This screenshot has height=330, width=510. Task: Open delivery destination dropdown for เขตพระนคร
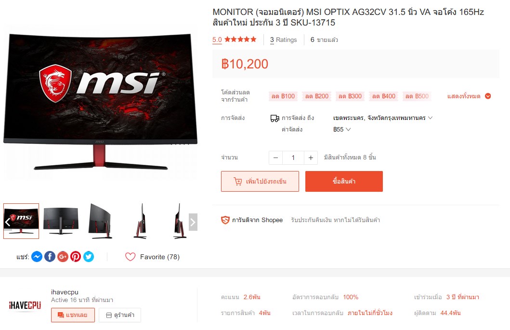[383, 118]
